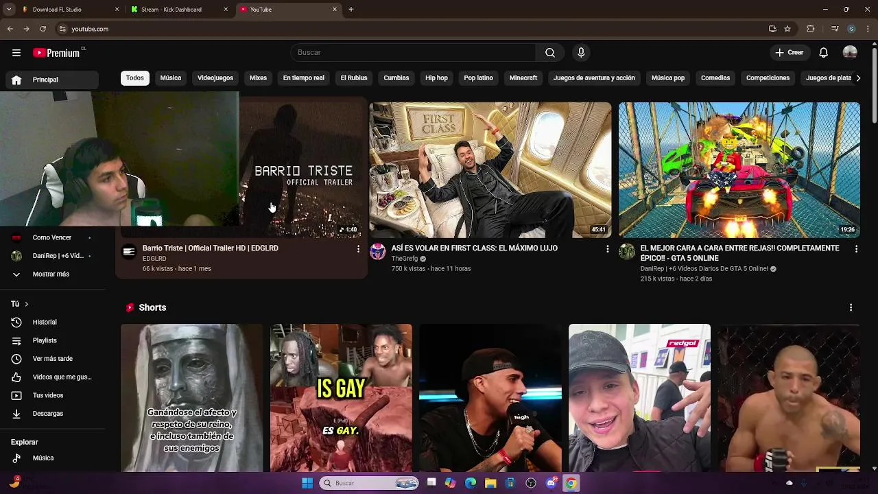878x494 pixels.
Task: Reload the page
Action: tap(43, 29)
